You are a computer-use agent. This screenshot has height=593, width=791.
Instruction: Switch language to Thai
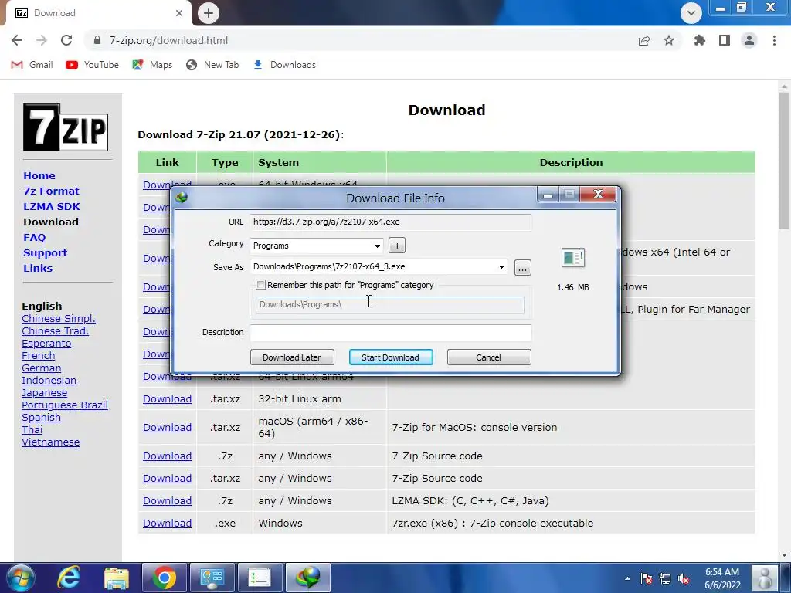click(x=32, y=429)
